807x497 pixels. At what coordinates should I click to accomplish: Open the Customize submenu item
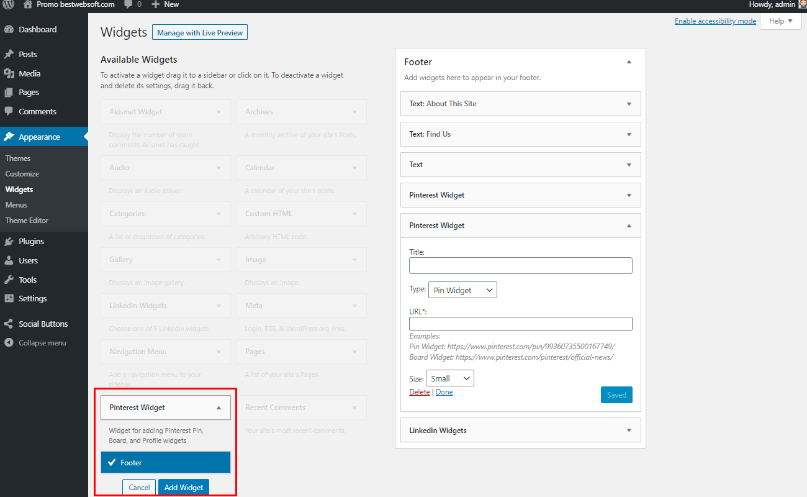pyautogui.click(x=22, y=174)
